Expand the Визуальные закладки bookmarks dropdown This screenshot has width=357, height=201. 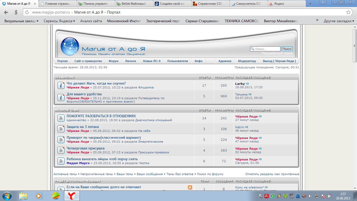pos(21,21)
